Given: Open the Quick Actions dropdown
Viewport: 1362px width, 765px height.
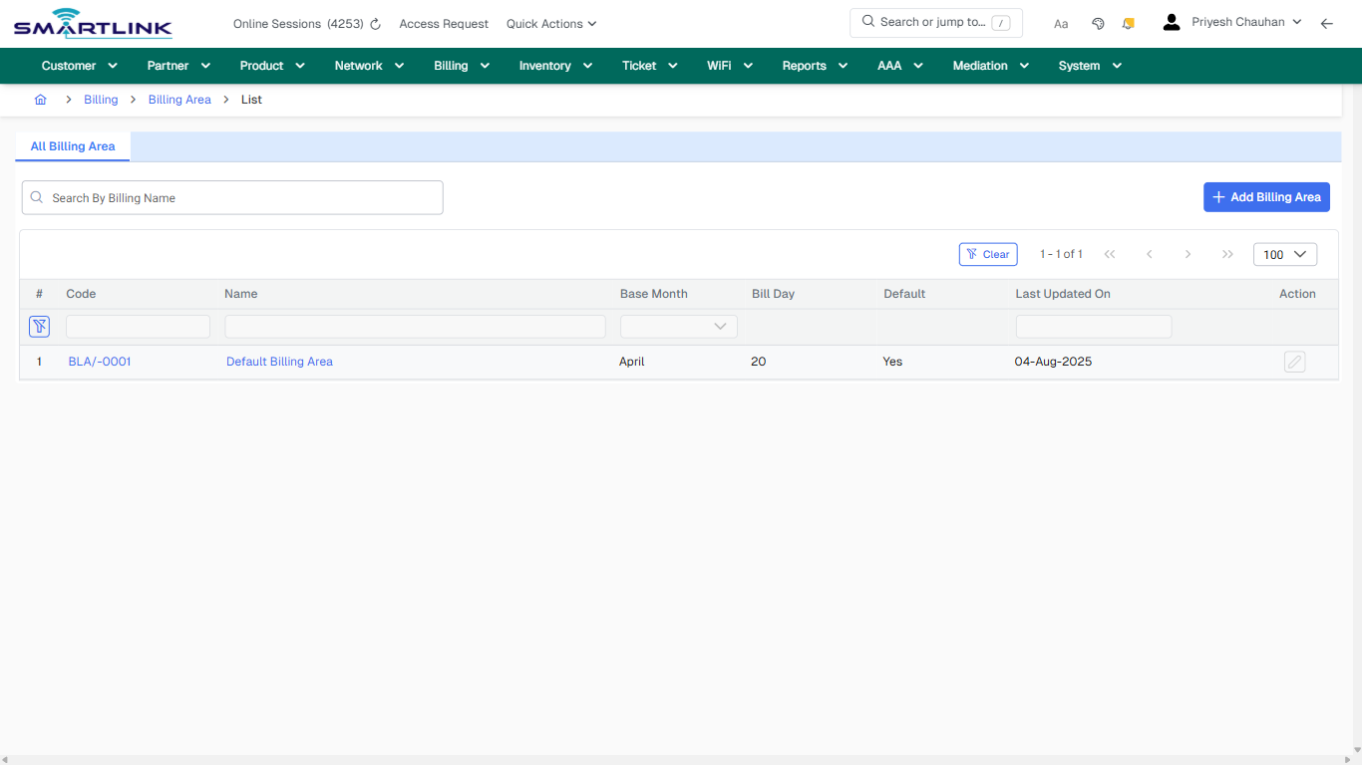Looking at the screenshot, I should coord(550,23).
